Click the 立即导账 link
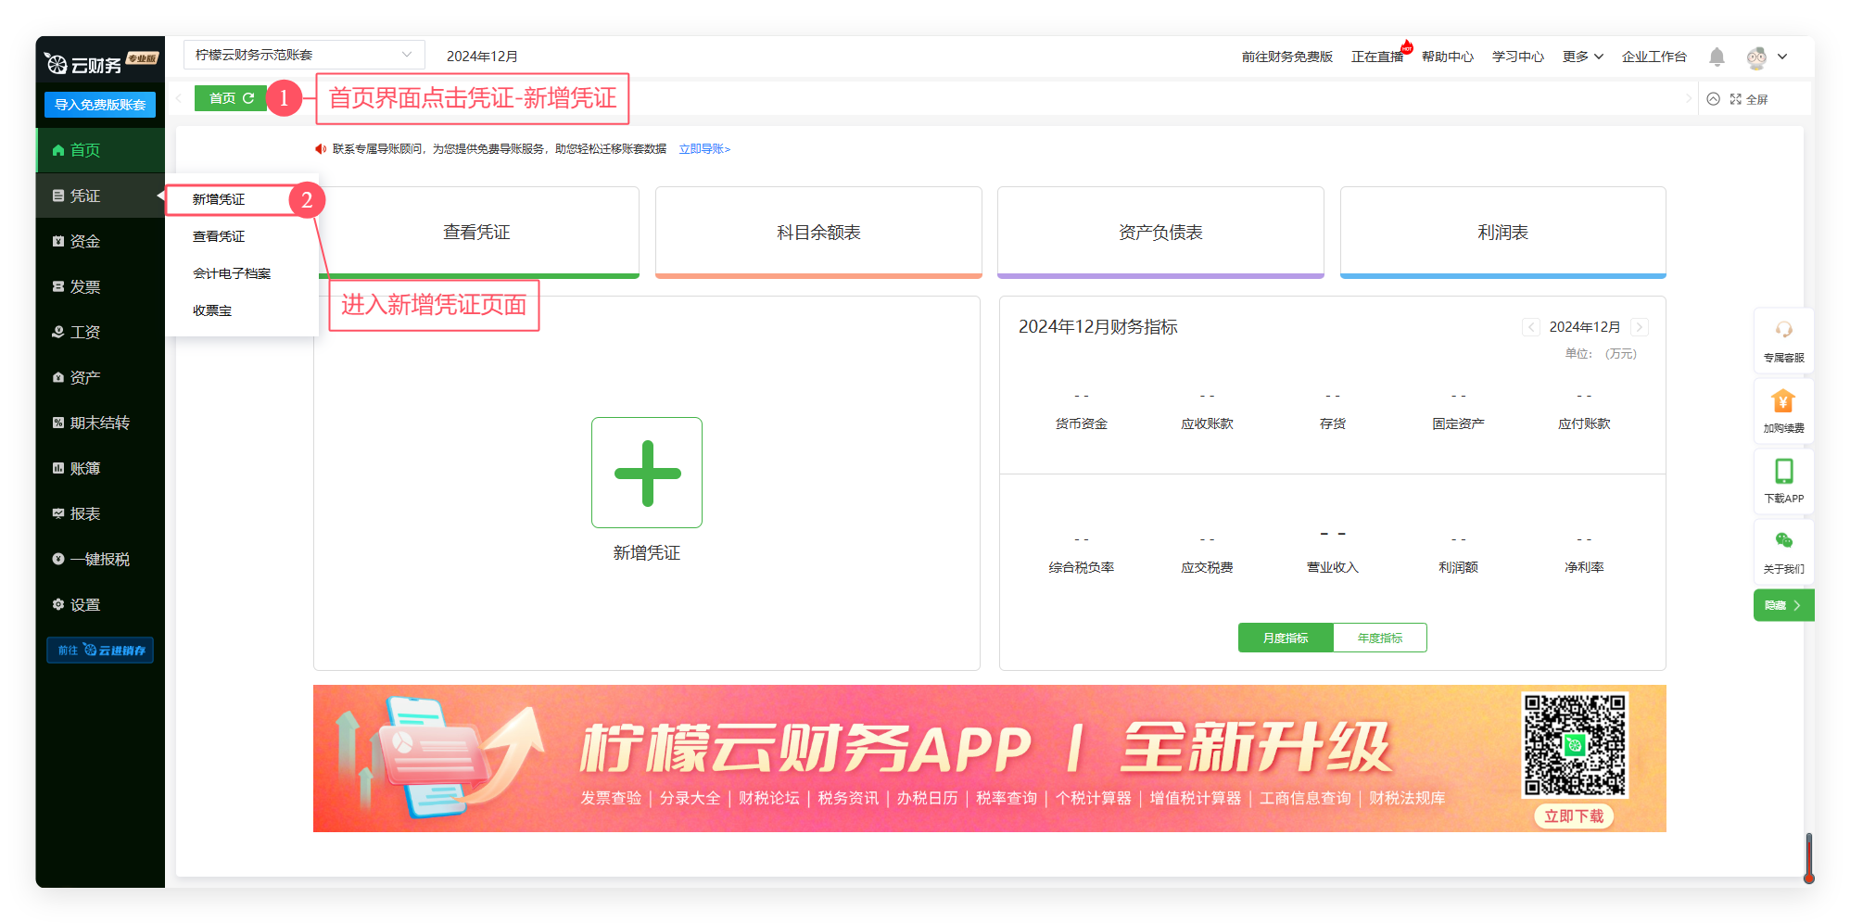The height and width of the screenshot is (923, 1850). [x=704, y=149]
